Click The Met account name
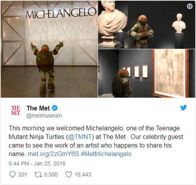The width and height of the screenshot is (196, 185). pos(38,108)
